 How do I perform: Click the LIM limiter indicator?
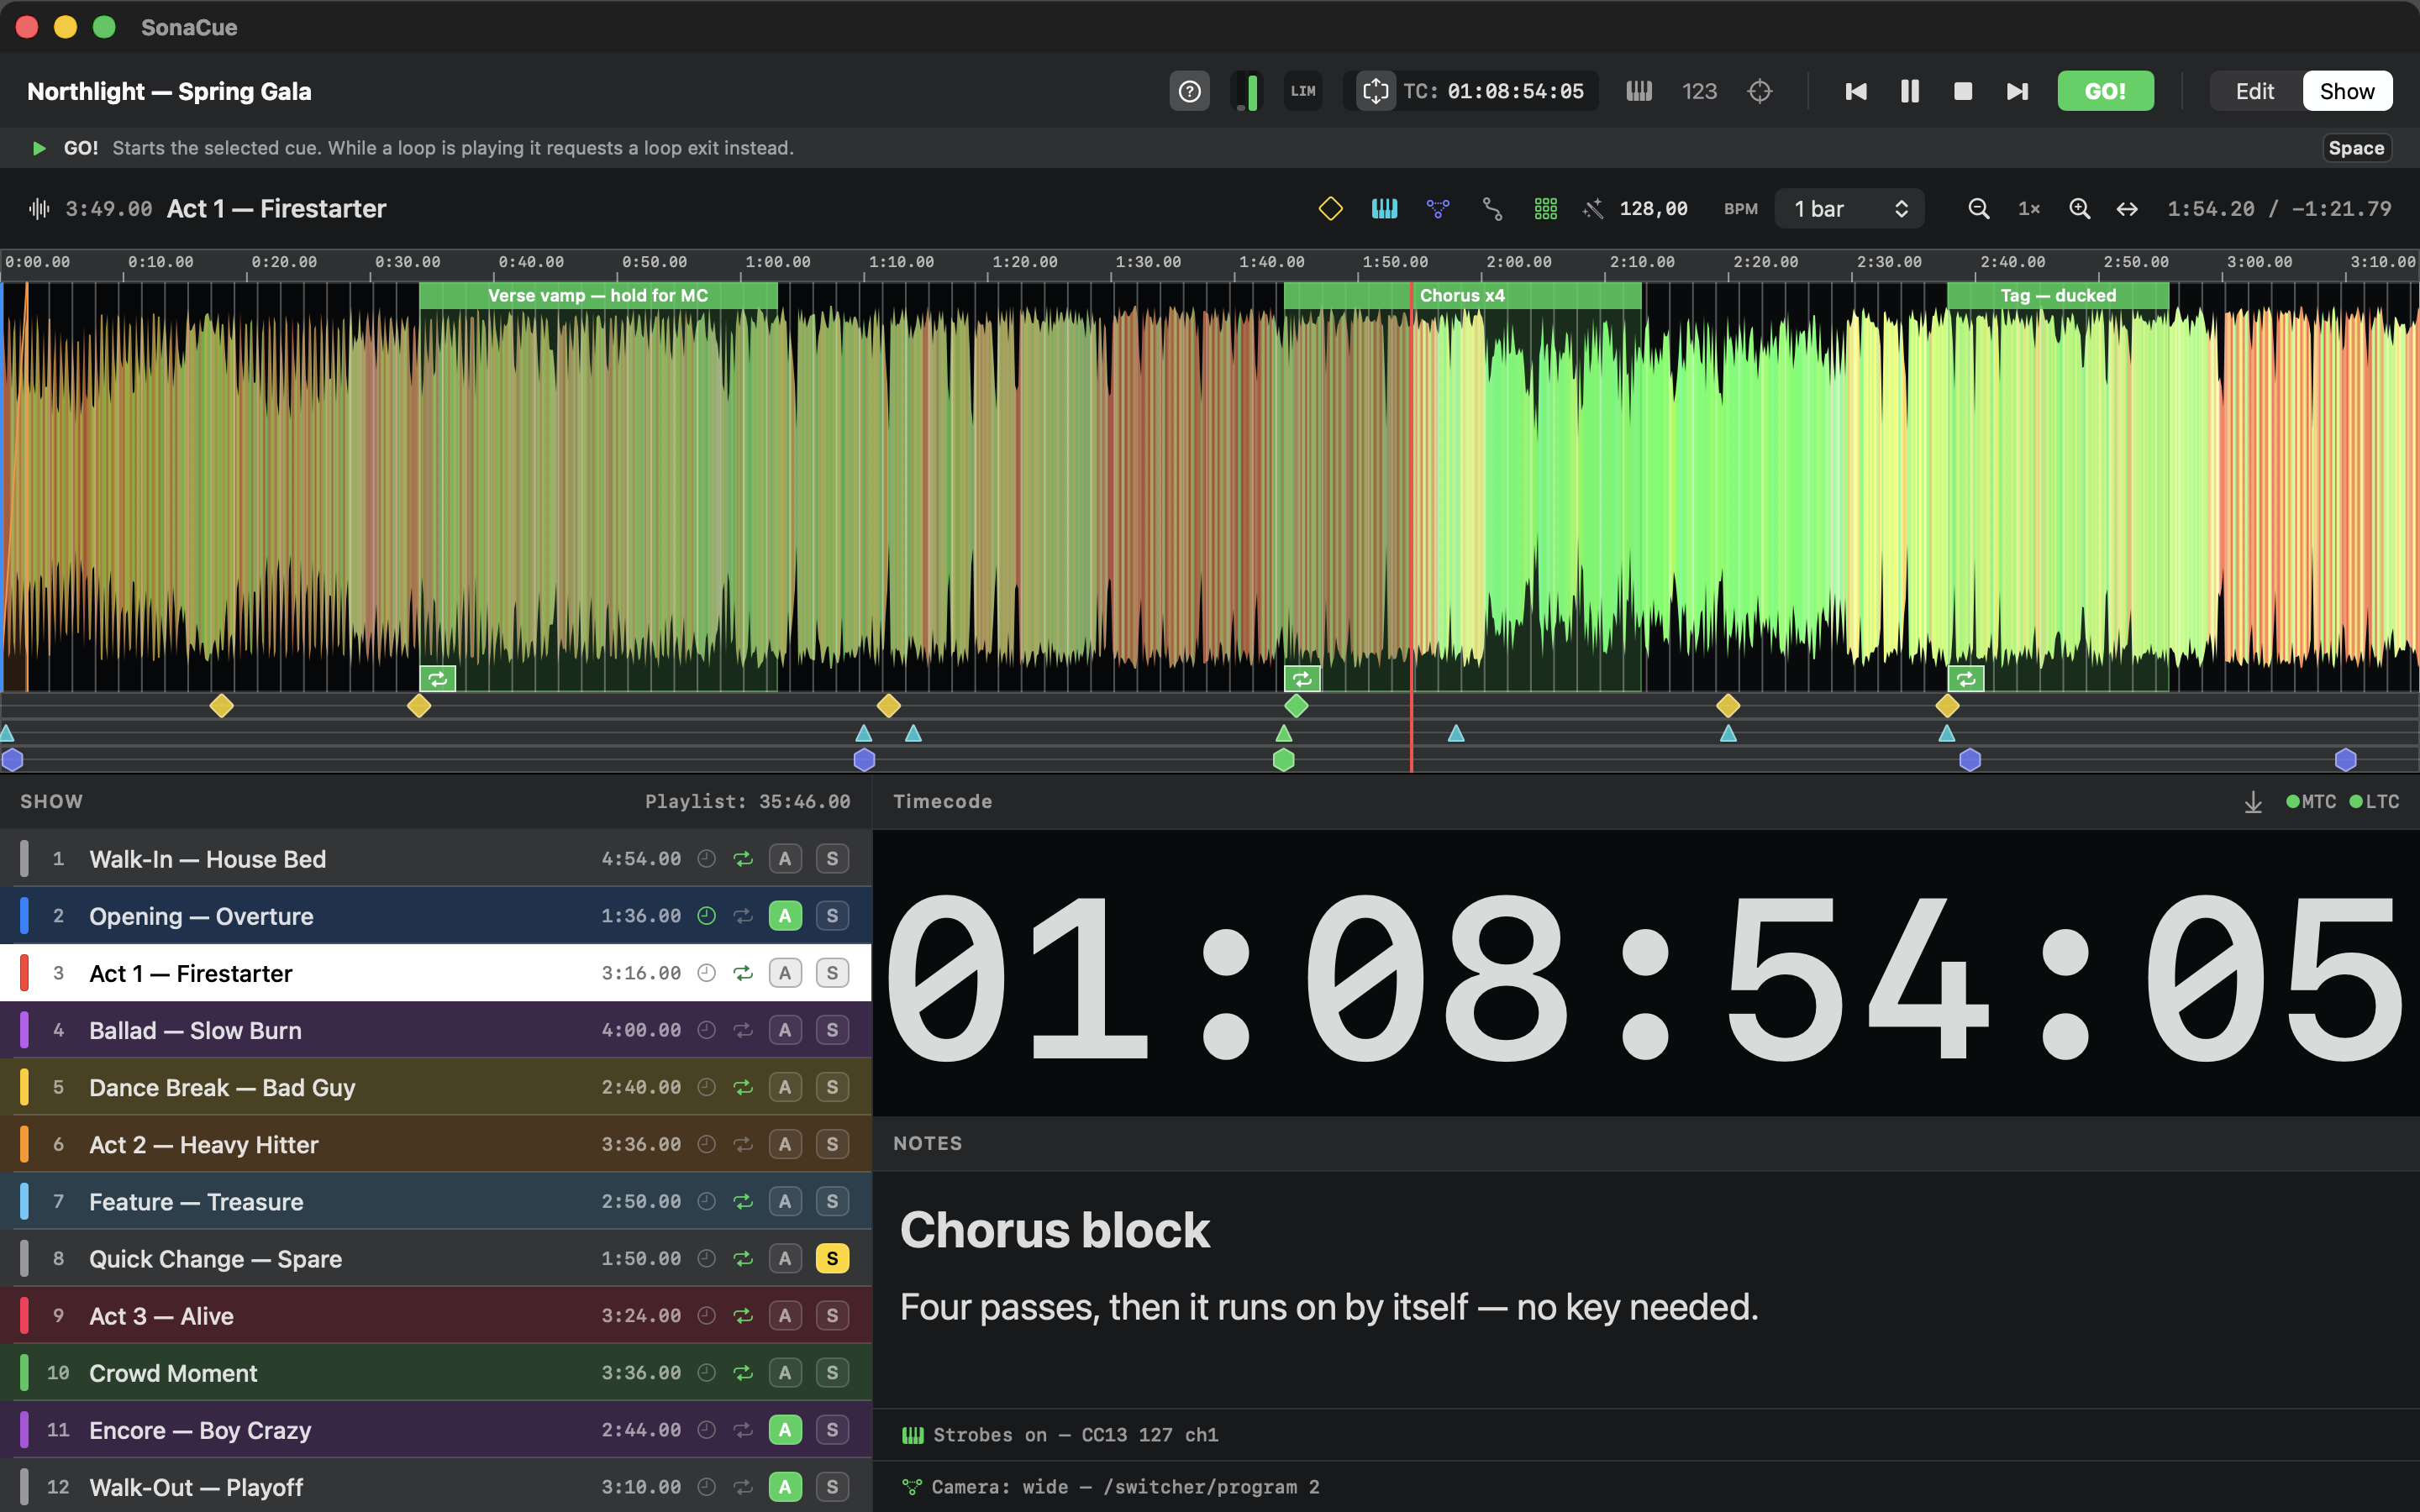pyautogui.click(x=1302, y=91)
